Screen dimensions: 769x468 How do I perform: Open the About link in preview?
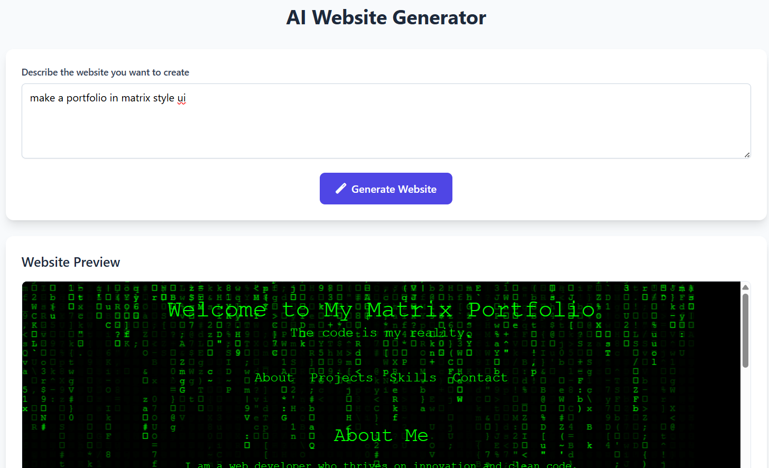tap(274, 378)
